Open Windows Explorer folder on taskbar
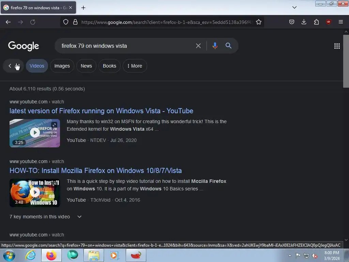This screenshot has width=349, height=262. (x=94, y=255)
